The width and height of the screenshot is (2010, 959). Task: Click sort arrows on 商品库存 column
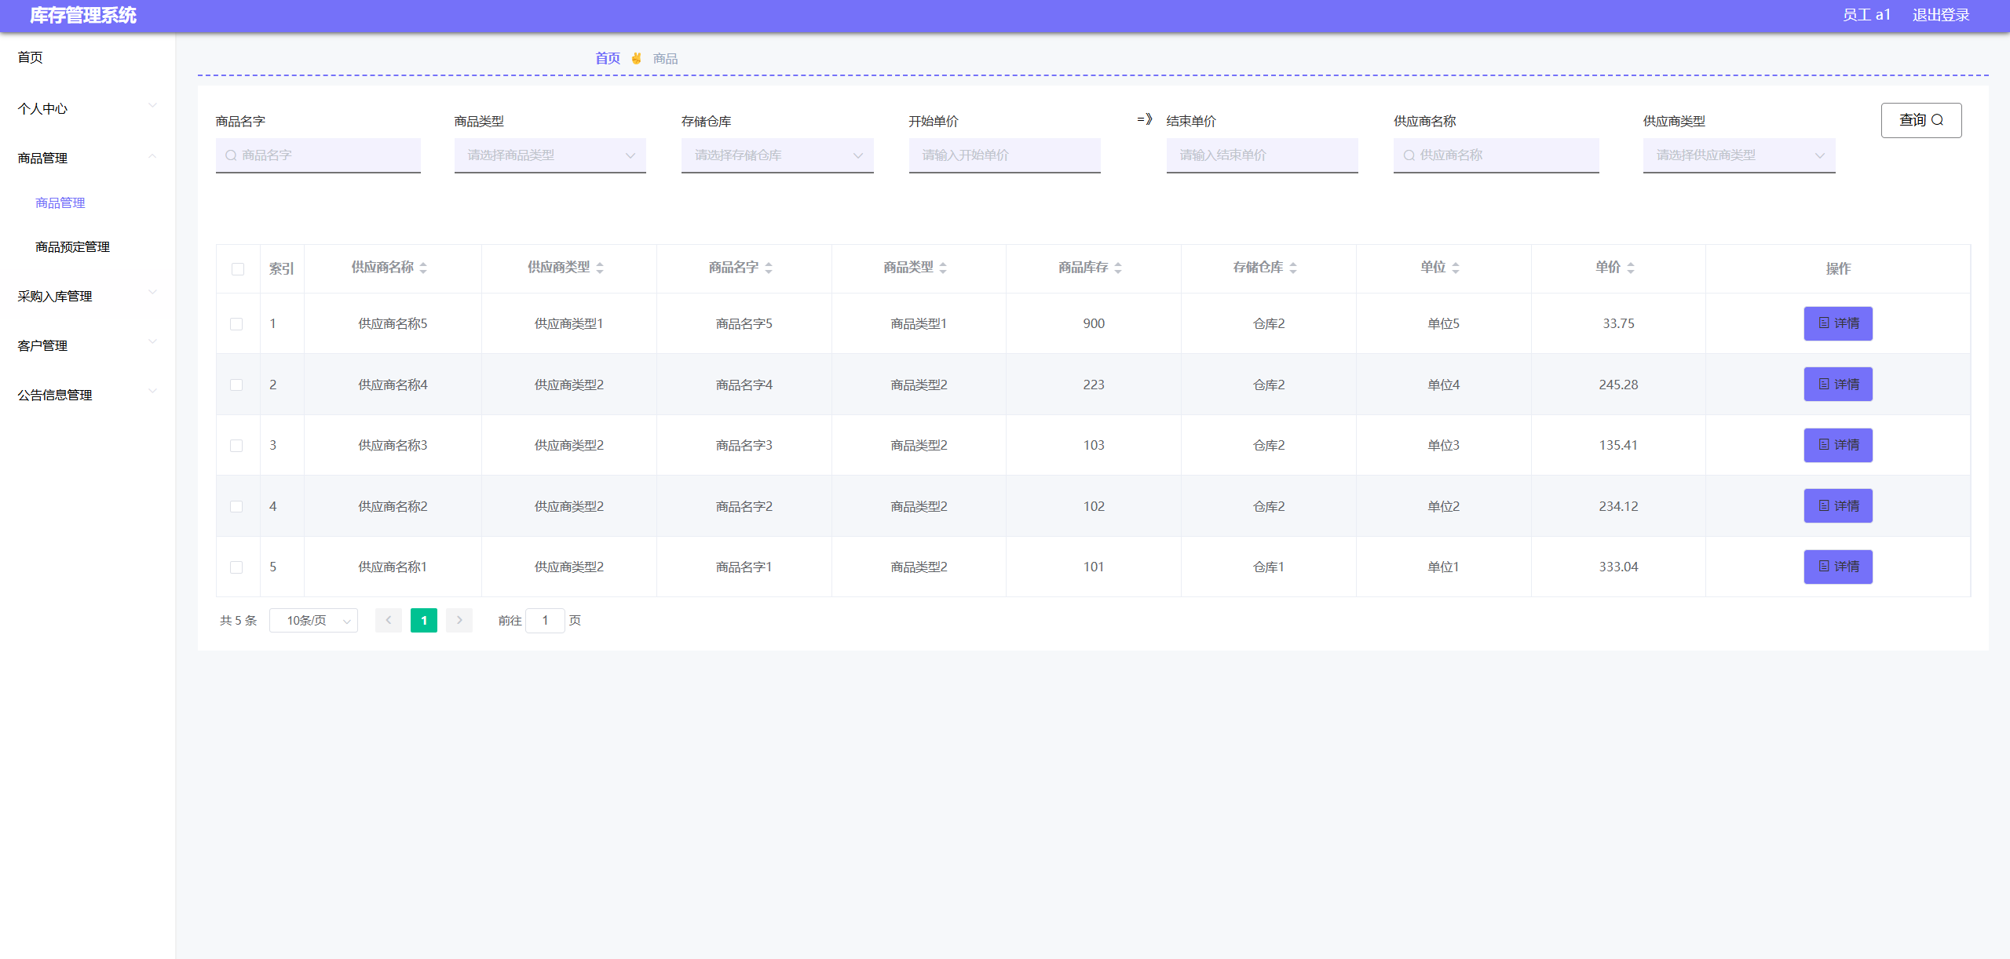click(x=1118, y=268)
